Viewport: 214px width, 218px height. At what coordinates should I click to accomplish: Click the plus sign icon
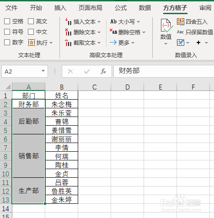[198, 43]
